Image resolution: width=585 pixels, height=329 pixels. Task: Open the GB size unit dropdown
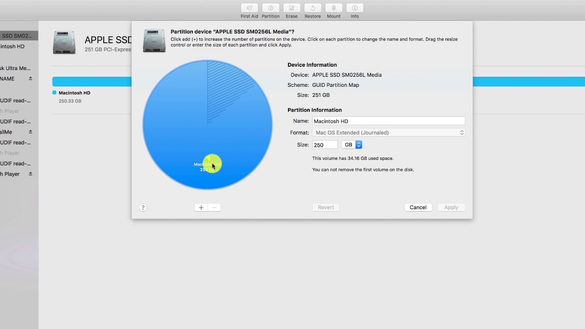point(352,145)
